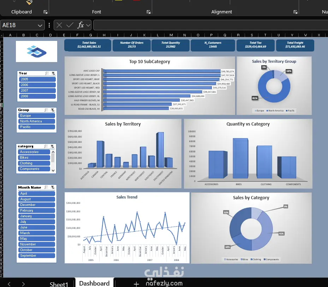Switch to the Sheet1 tab

coord(59,284)
